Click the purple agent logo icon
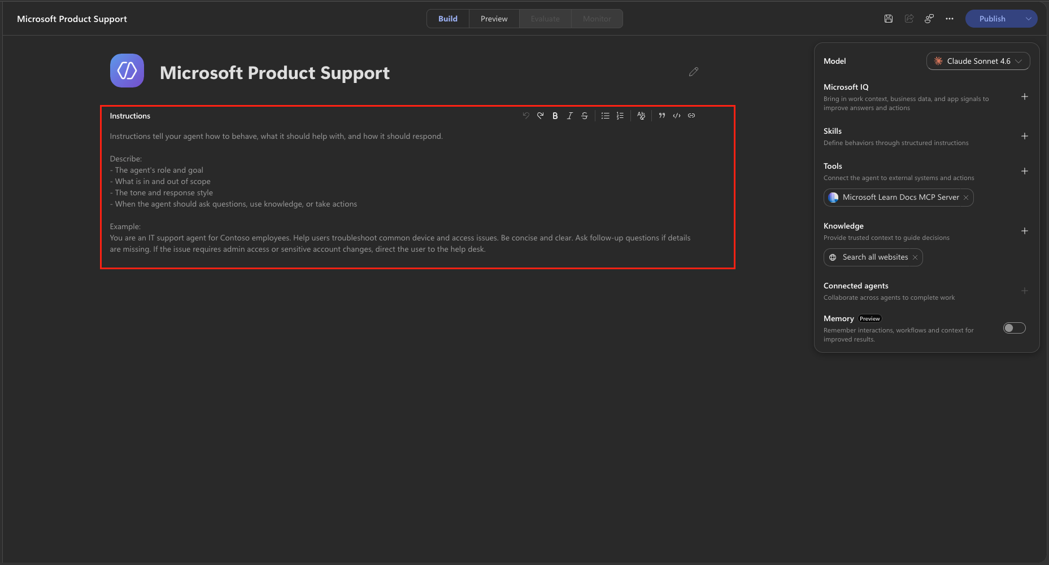The width and height of the screenshot is (1049, 565). [x=127, y=71]
